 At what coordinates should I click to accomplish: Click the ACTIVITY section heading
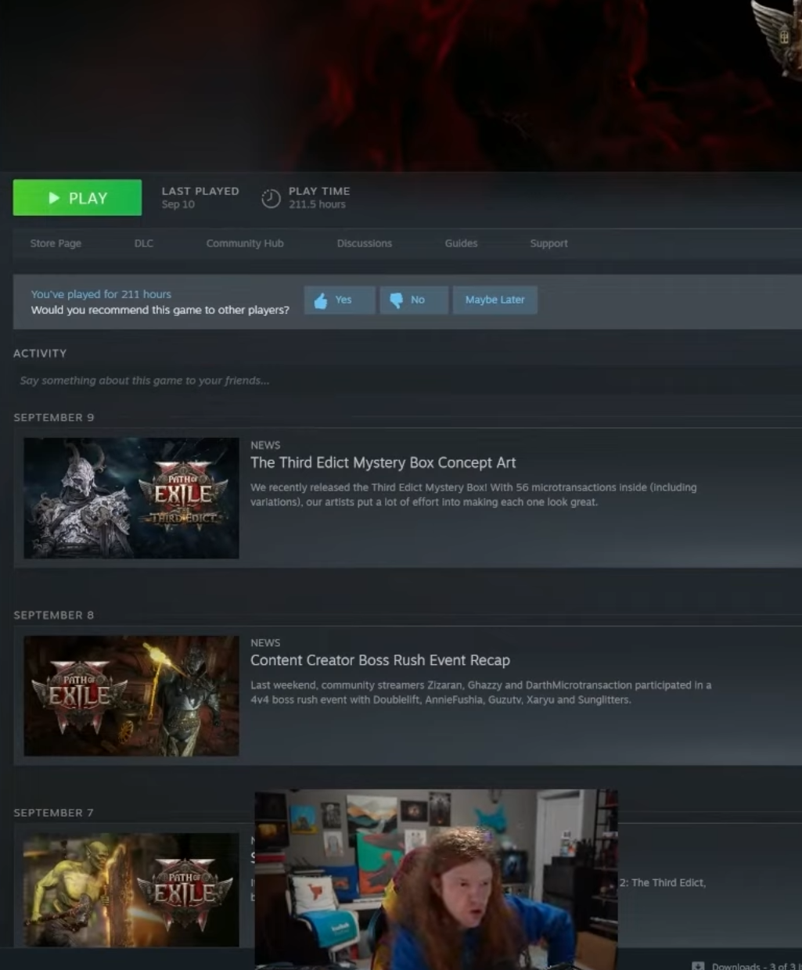click(x=40, y=354)
